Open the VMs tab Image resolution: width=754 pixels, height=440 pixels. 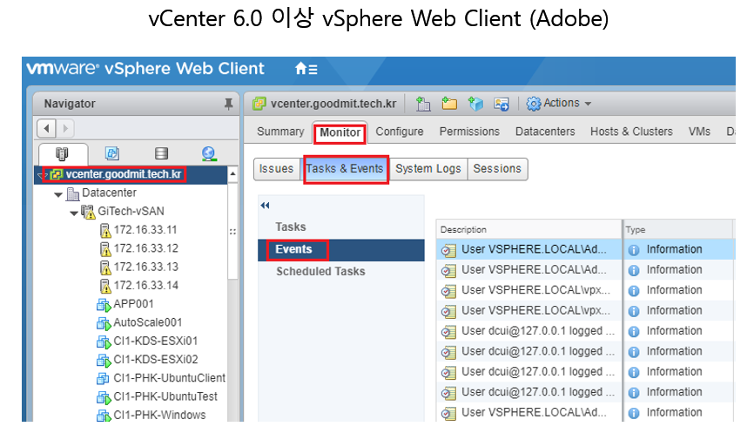click(699, 132)
